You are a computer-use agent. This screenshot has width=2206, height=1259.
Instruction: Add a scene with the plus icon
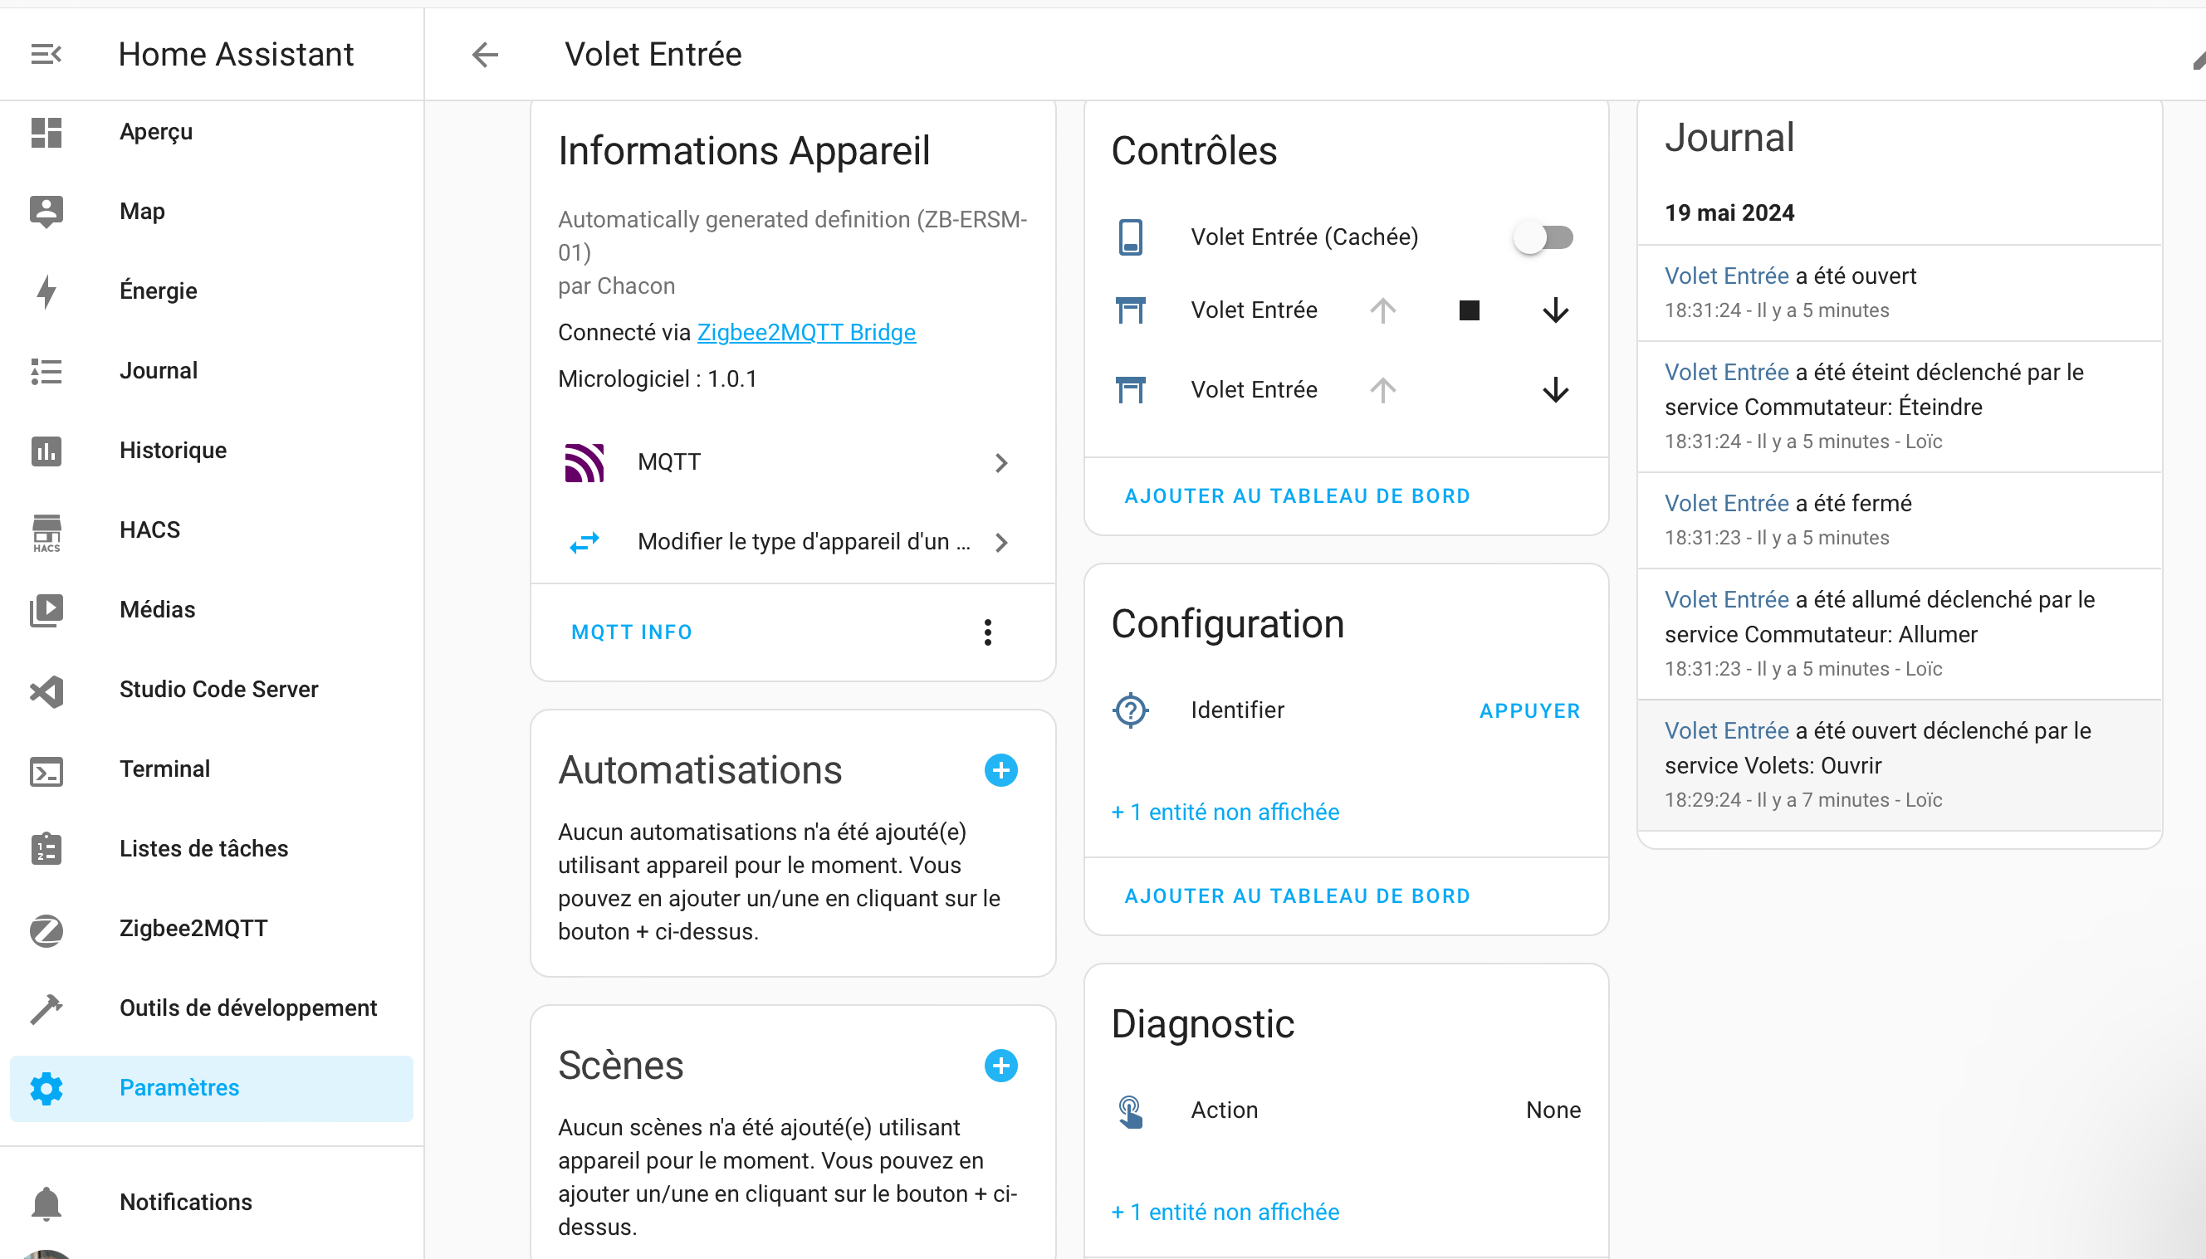(x=1000, y=1066)
